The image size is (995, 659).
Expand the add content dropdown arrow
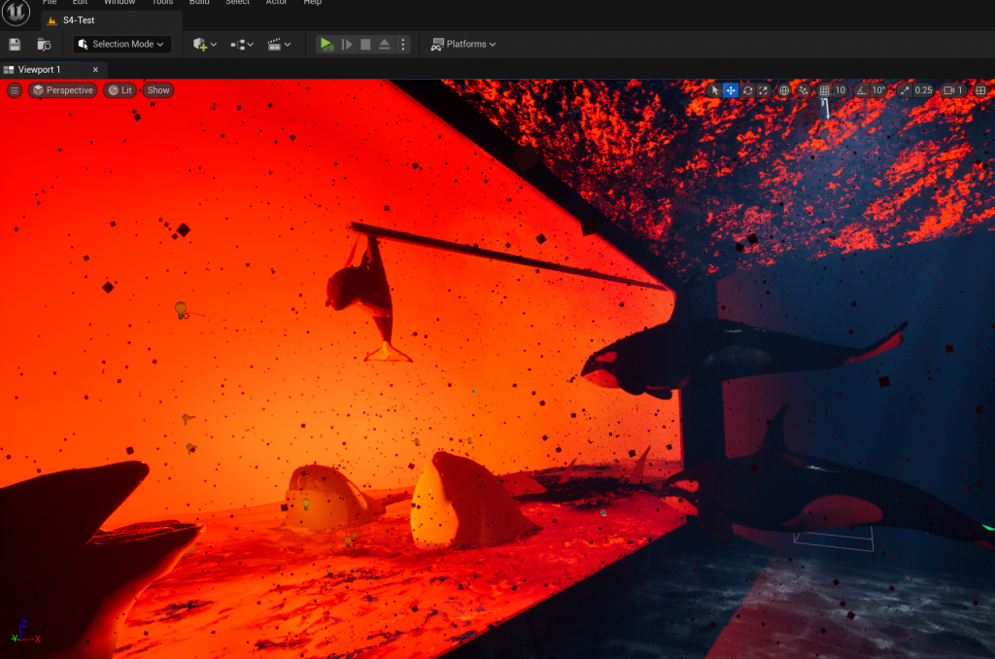(214, 45)
